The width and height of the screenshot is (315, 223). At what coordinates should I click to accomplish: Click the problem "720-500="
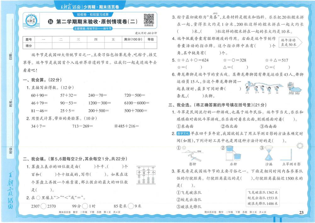pos(135,95)
